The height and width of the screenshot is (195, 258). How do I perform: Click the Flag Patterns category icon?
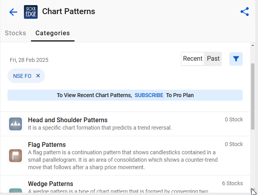pos(15,155)
